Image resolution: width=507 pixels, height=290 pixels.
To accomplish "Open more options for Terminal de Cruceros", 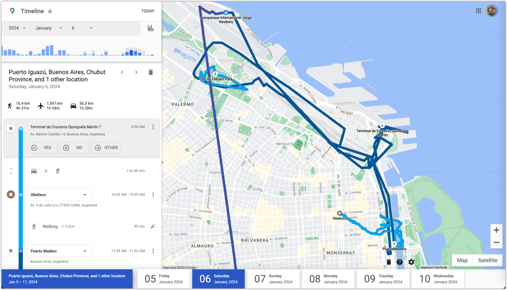I will pos(153,127).
